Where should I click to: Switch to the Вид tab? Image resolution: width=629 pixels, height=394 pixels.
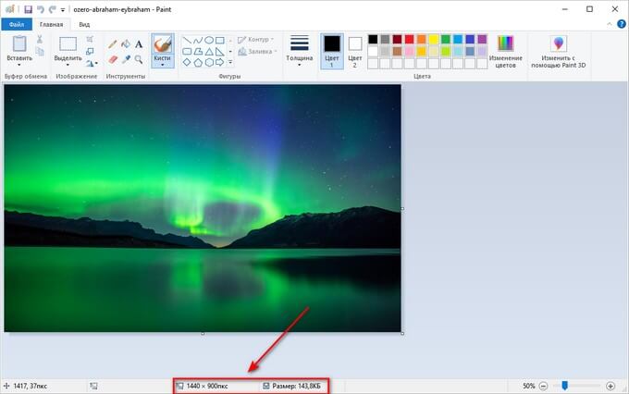coord(84,24)
